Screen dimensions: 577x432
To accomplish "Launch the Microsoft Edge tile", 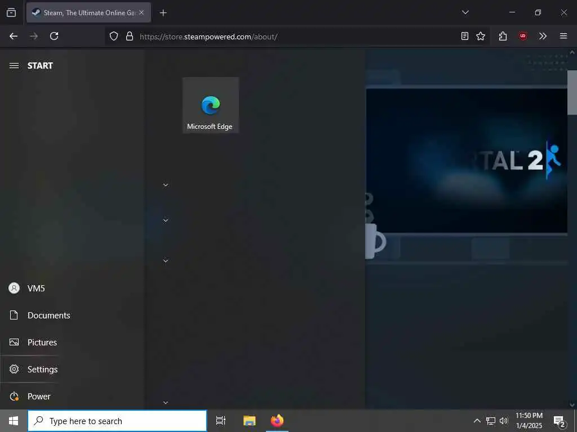I will tap(211, 105).
